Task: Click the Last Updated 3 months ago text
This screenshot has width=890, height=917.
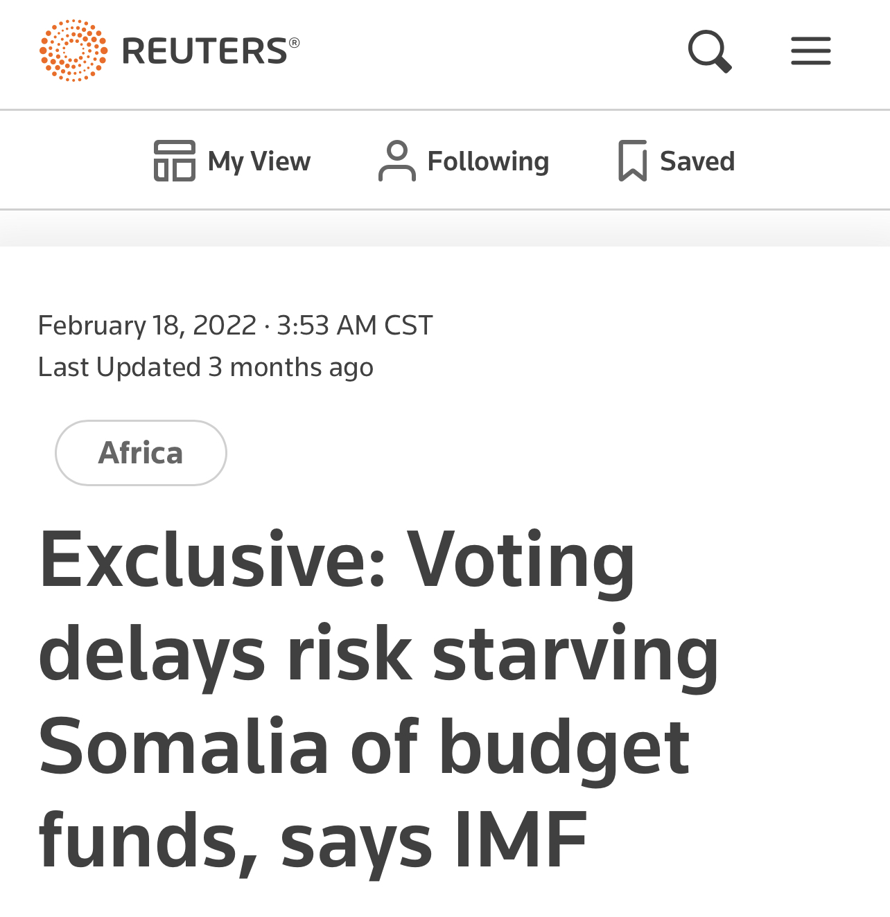Action: (x=206, y=367)
